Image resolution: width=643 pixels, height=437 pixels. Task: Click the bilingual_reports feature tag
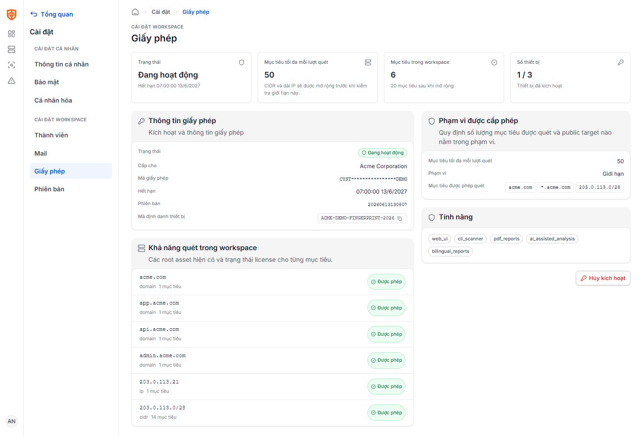[x=451, y=251]
